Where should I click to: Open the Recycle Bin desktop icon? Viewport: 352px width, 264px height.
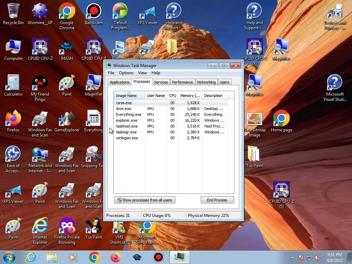point(13,14)
